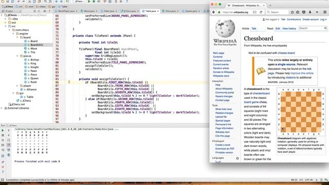Open Wikipedia View history tab
The height and width of the screenshot is (185, 329).
[x=289, y=29]
